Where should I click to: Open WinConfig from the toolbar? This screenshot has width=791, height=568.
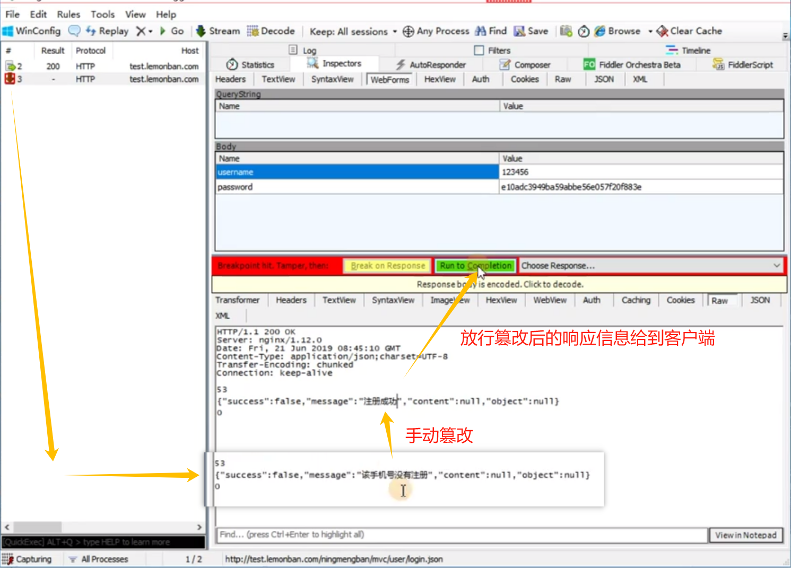(x=32, y=31)
